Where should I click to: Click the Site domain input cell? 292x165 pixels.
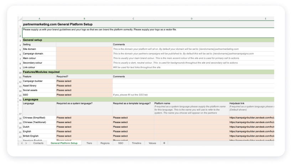coord(84,49)
